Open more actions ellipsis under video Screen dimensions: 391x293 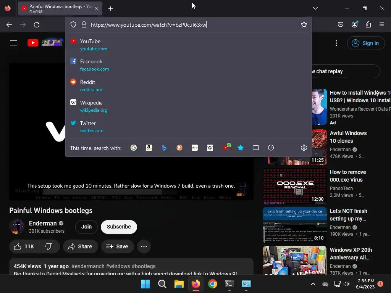click(144, 246)
